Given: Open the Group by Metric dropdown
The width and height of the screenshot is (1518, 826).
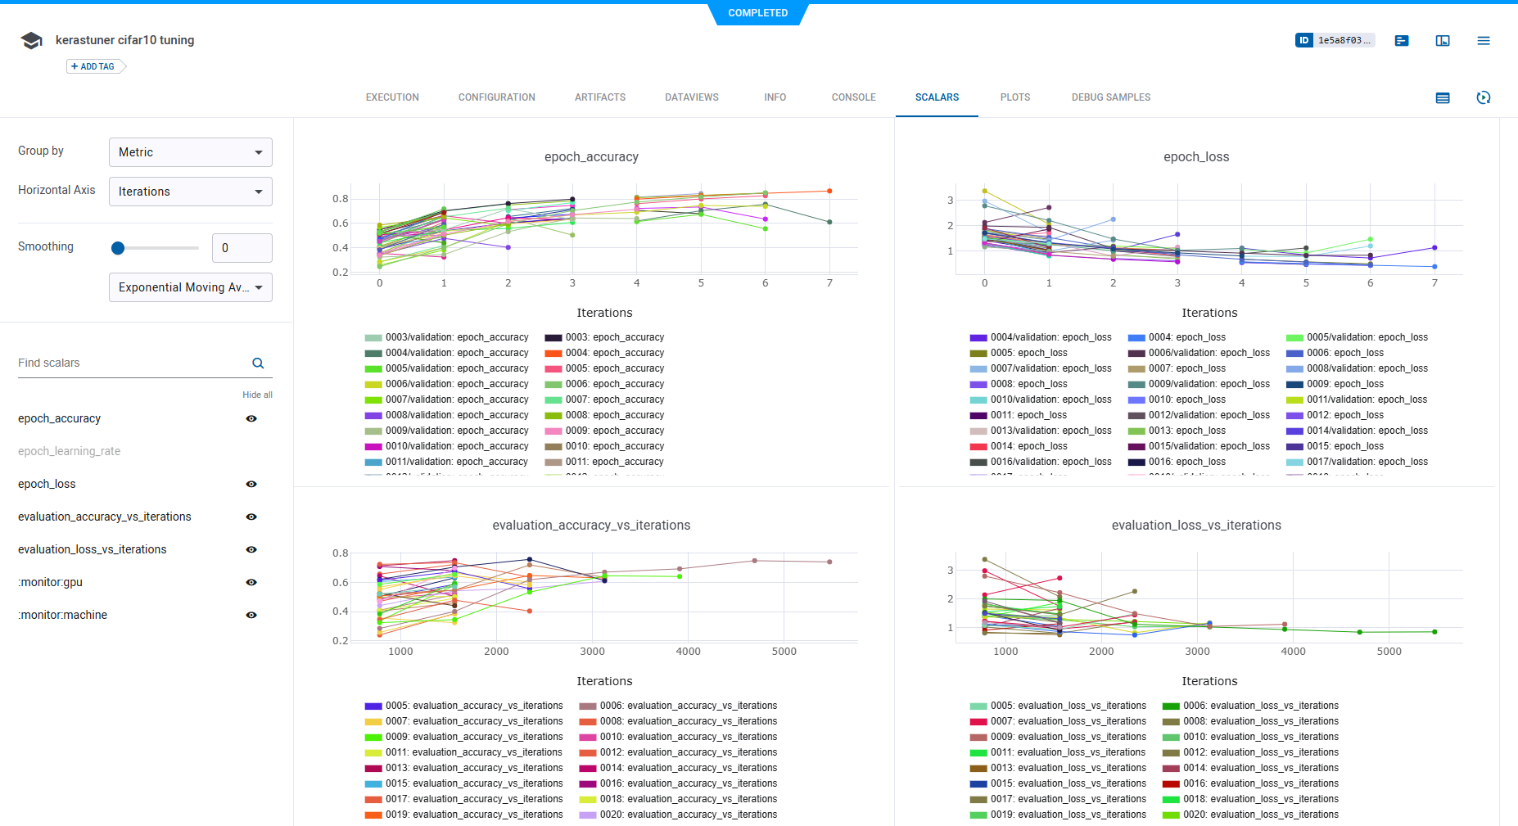Looking at the screenshot, I should click(190, 152).
